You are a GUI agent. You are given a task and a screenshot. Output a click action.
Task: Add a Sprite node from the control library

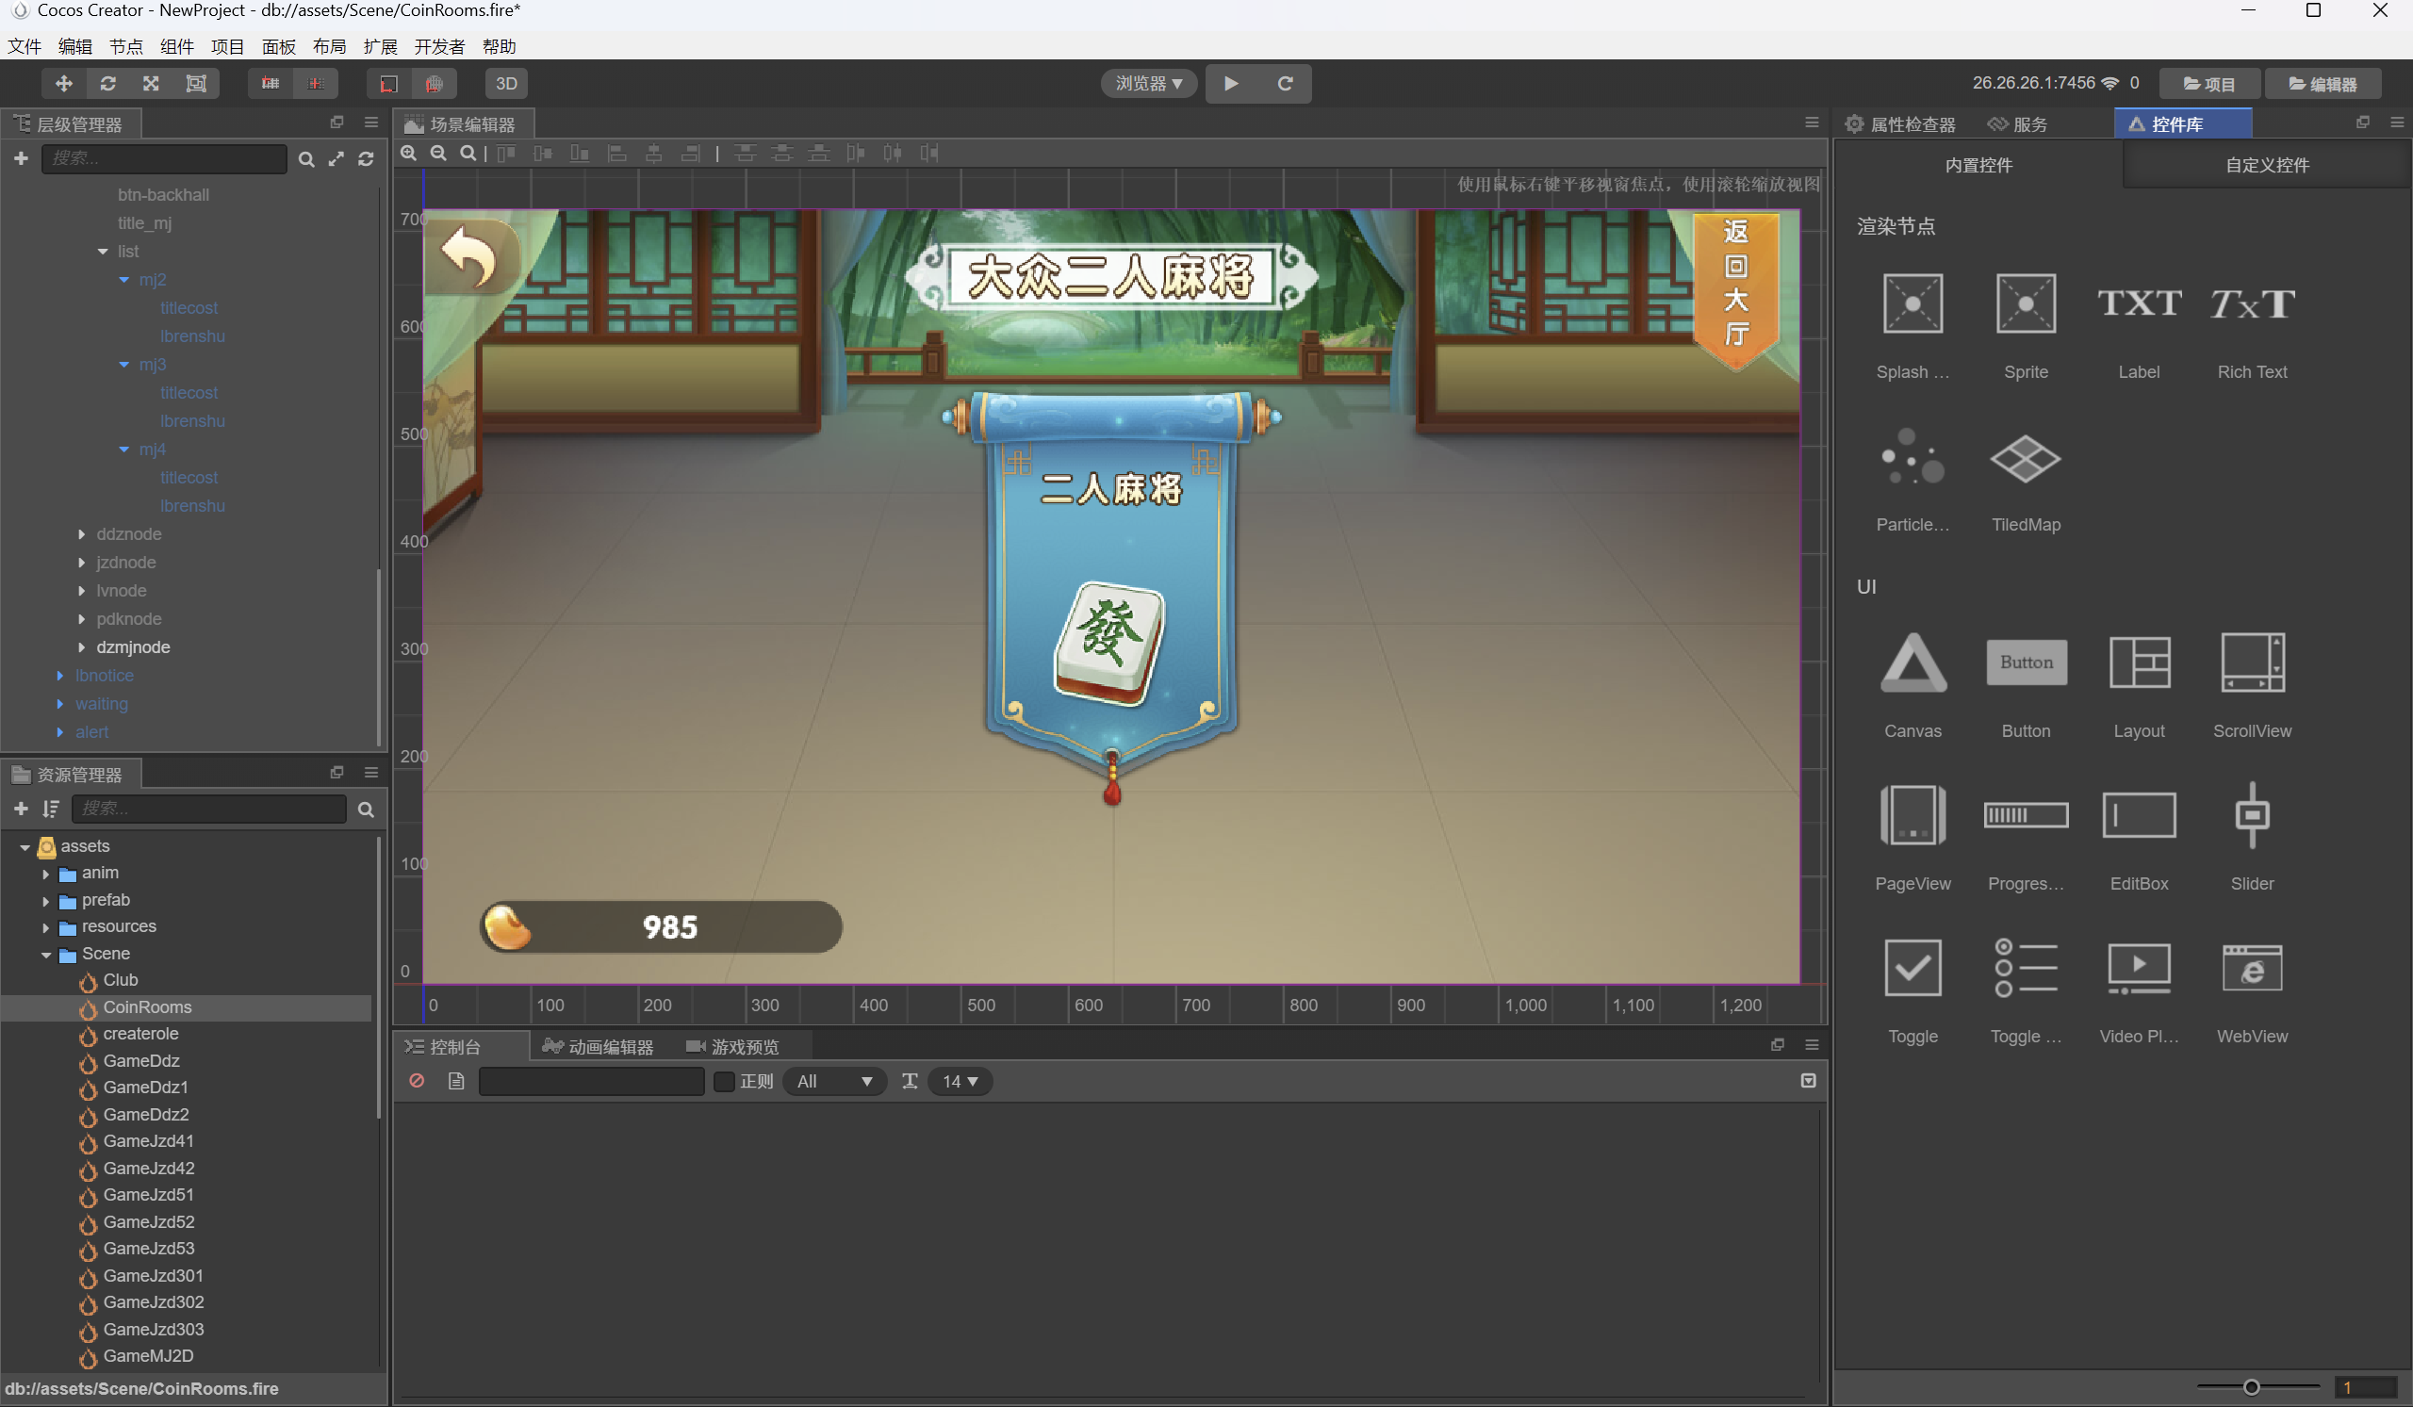tap(2027, 304)
